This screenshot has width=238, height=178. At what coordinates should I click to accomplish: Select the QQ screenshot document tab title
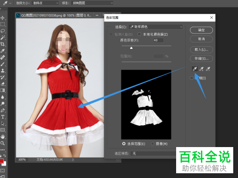(x=56, y=15)
